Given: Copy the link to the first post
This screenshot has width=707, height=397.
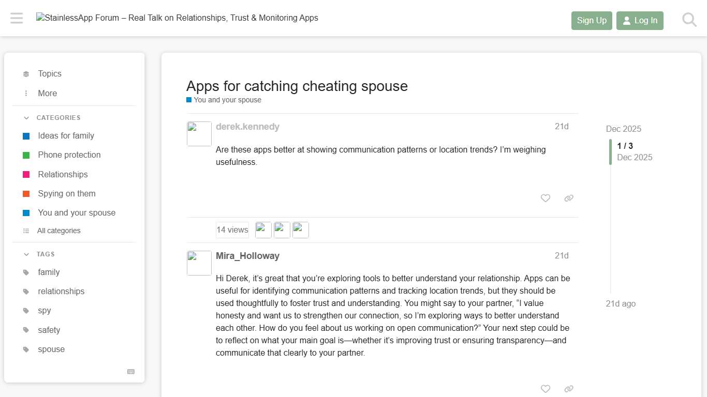Looking at the screenshot, I should pos(568,198).
